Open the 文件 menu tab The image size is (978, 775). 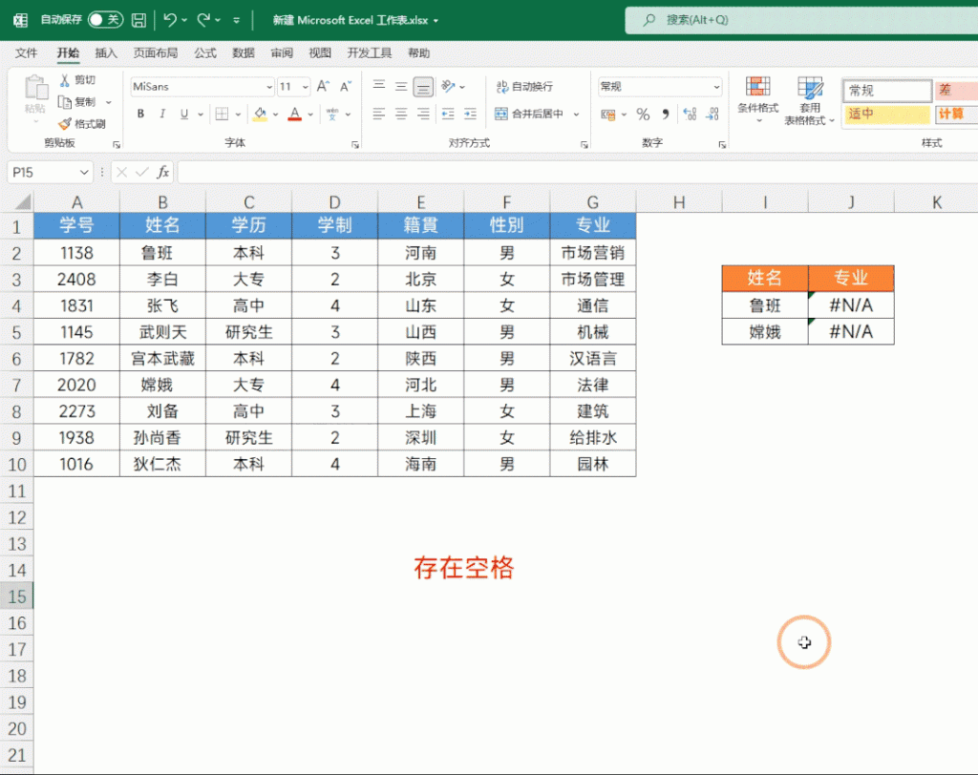pos(26,53)
